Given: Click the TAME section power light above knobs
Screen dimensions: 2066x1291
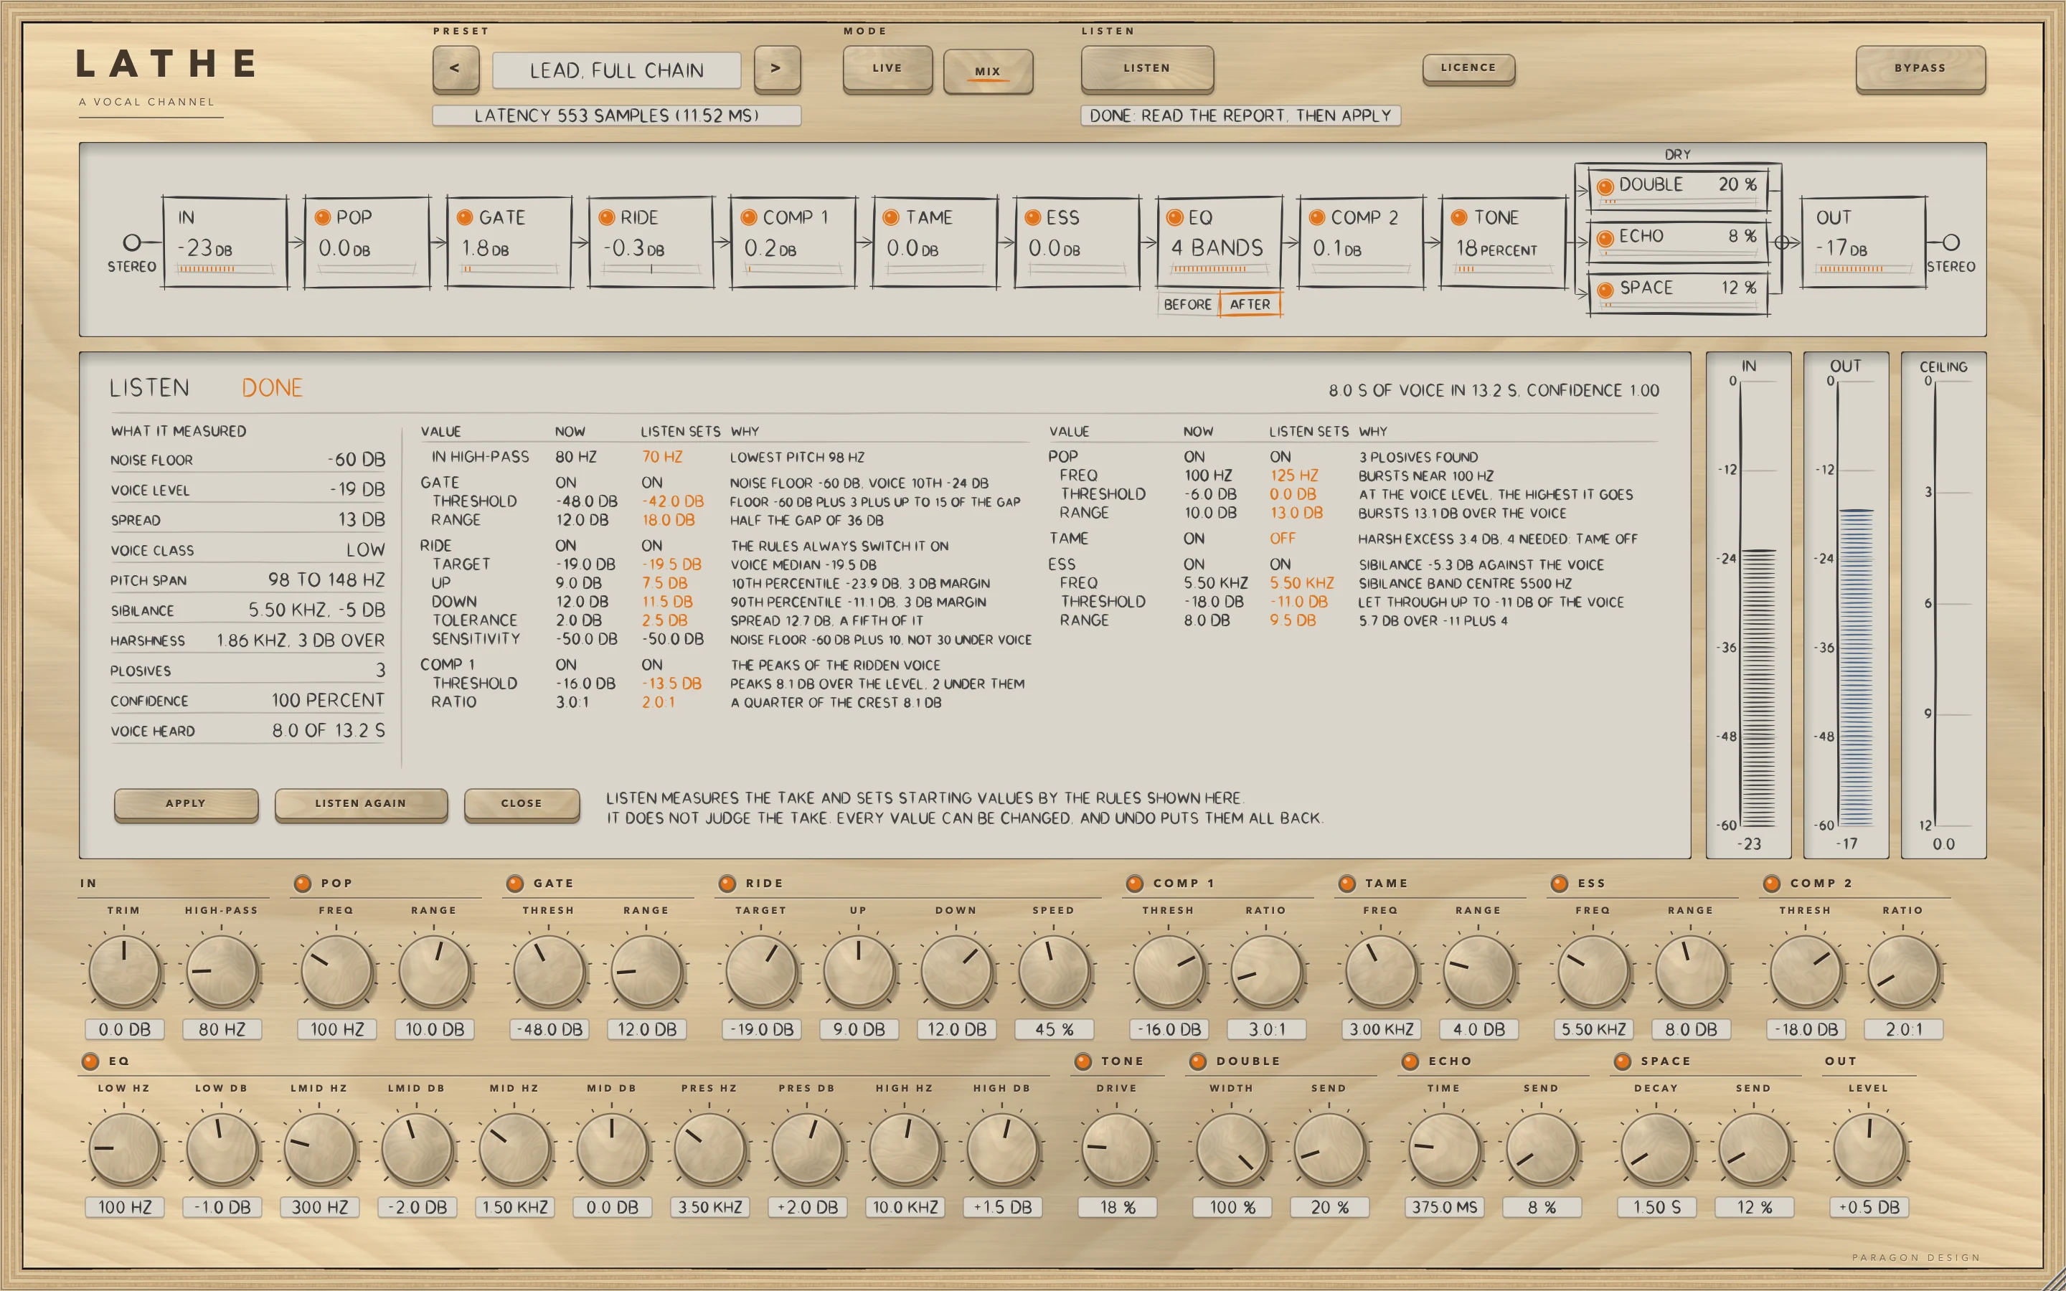Looking at the screenshot, I should tap(1347, 884).
